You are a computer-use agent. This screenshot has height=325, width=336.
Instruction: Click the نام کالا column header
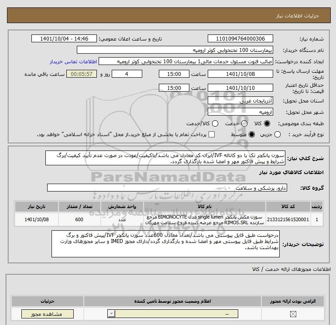[205, 206]
